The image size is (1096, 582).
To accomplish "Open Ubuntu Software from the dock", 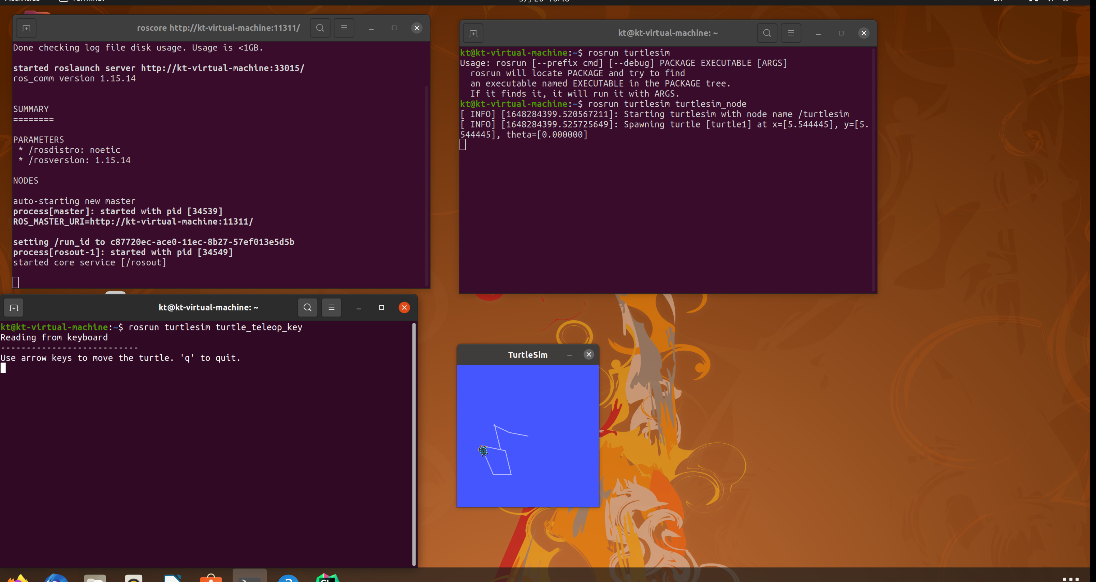I will (x=211, y=578).
